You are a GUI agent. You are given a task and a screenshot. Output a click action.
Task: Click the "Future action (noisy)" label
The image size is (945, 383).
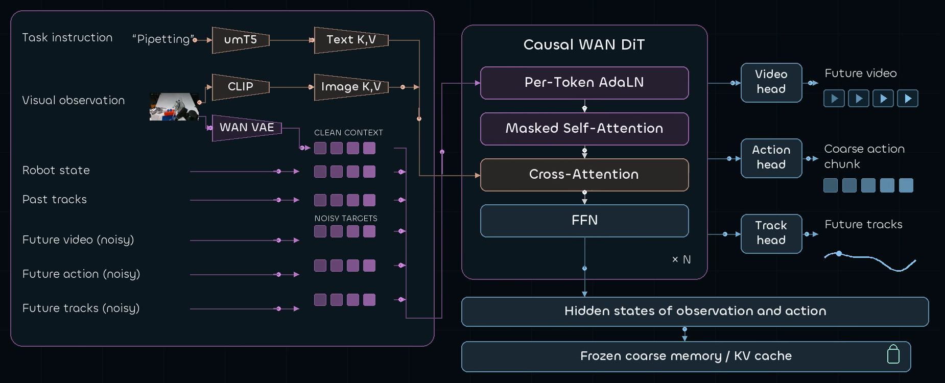(x=81, y=274)
